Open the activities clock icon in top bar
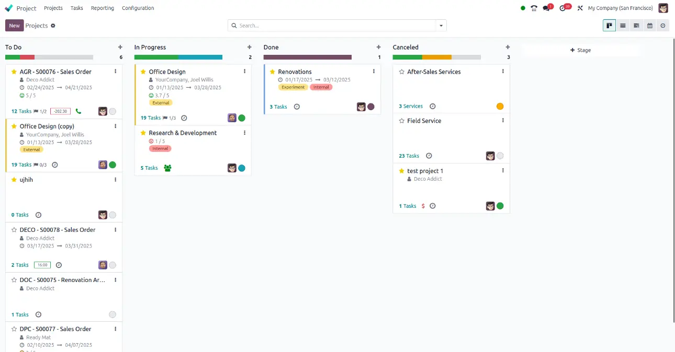This screenshot has width=675, height=352. [x=562, y=8]
